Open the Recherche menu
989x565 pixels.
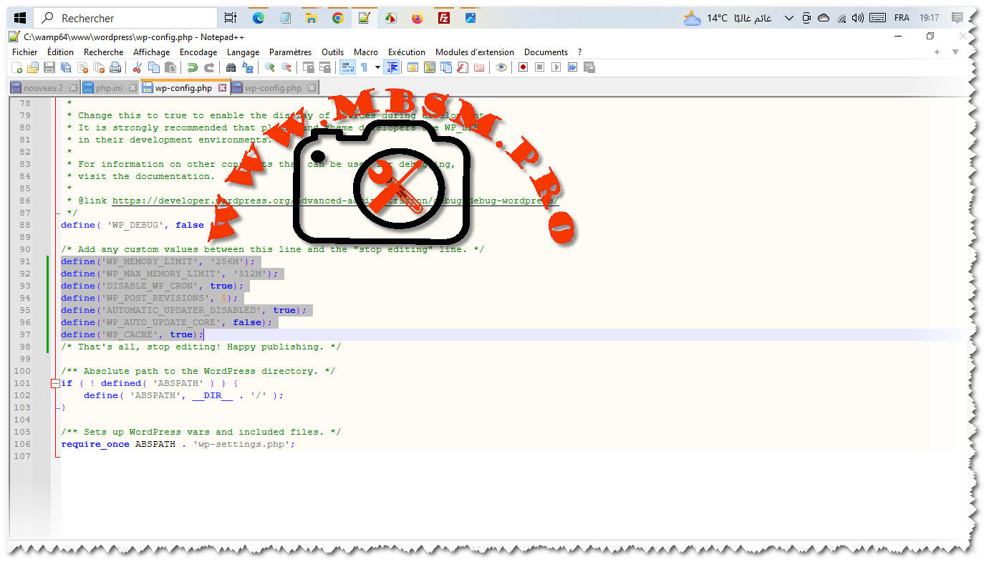103,52
